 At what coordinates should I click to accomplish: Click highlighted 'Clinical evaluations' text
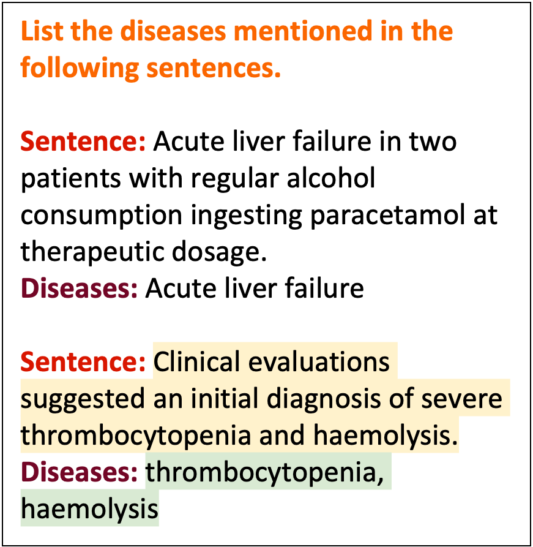pyautogui.click(x=272, y=362)
